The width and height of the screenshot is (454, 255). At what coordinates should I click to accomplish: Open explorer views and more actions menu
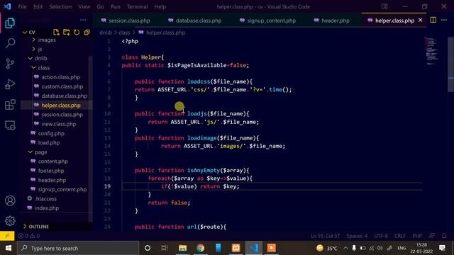[83, 20]
